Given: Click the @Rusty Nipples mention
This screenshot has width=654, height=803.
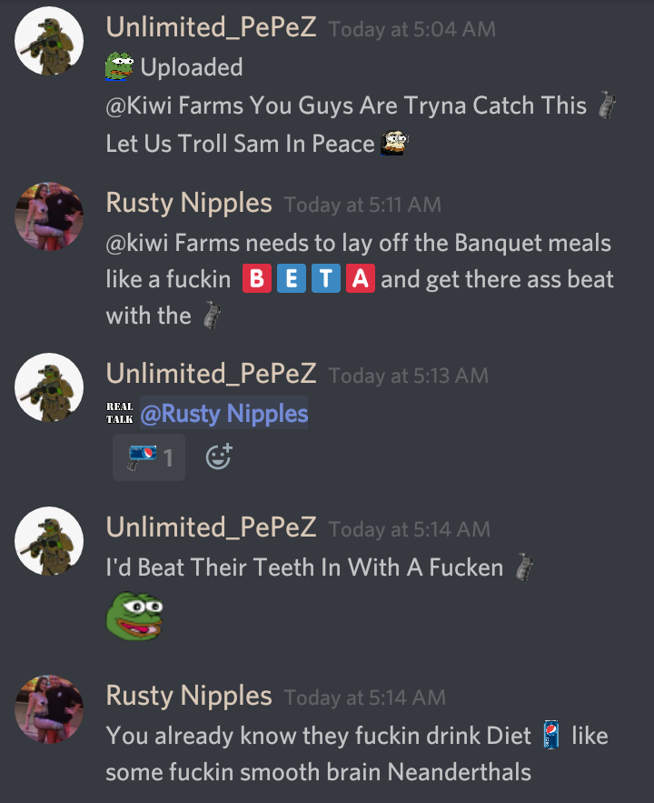Looking at the screenshot, I should (224, 413).
